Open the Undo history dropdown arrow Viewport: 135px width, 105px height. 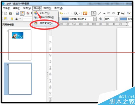65,13
